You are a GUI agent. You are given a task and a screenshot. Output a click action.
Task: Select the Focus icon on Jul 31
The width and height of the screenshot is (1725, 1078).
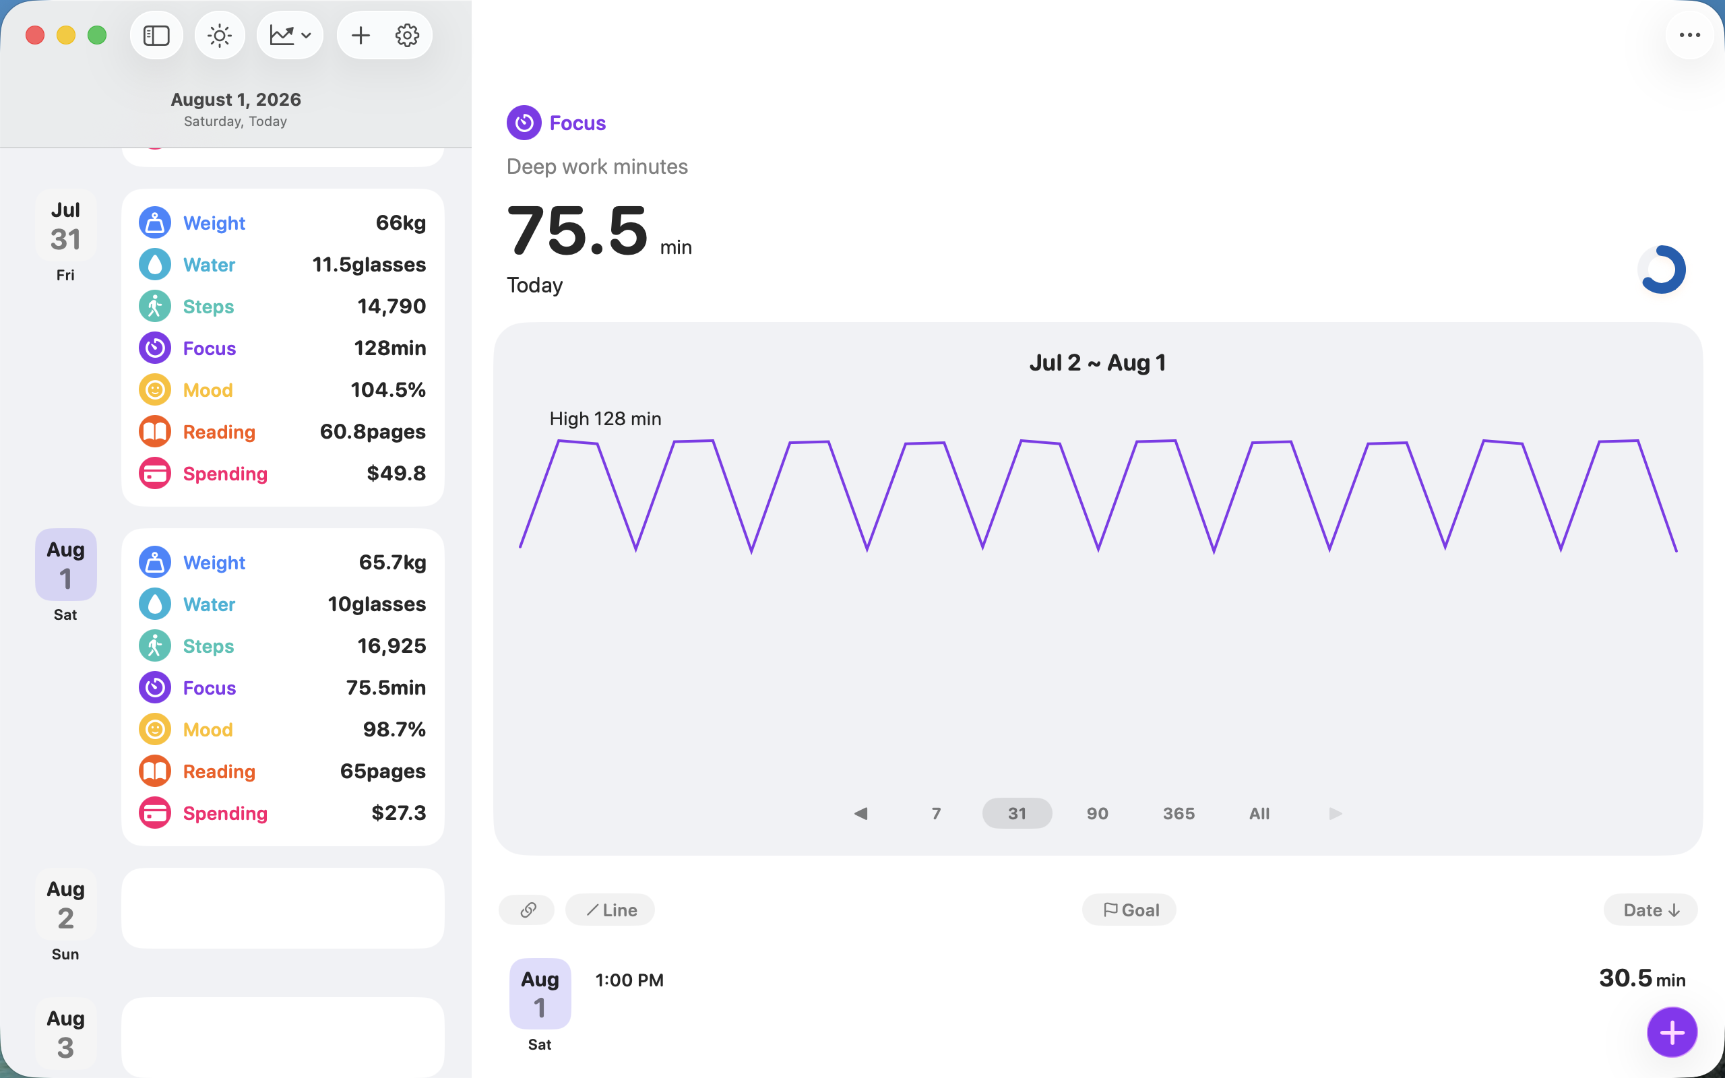[155, 348]
